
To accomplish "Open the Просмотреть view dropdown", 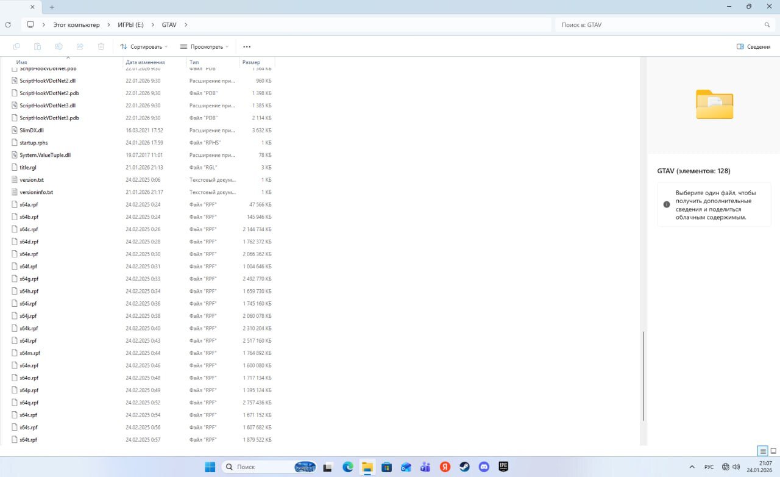I will point(204,46).
